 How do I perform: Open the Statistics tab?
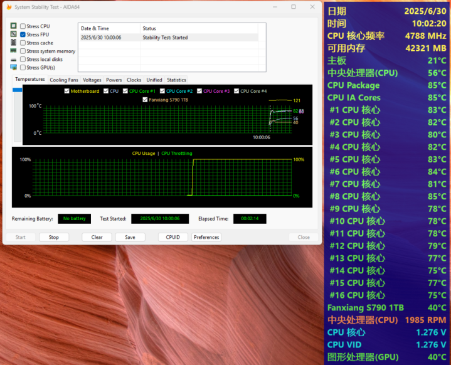coord(176,80)
